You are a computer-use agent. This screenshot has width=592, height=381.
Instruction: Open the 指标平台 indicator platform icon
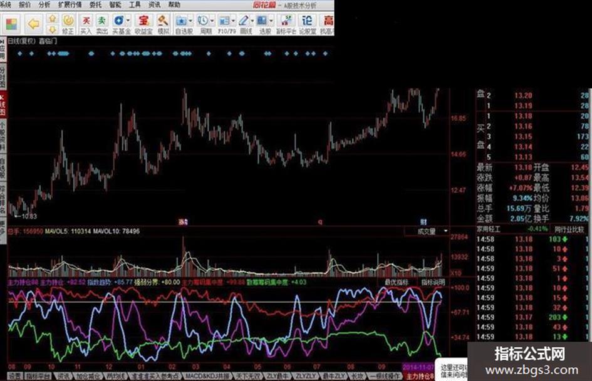pos(286,24)
